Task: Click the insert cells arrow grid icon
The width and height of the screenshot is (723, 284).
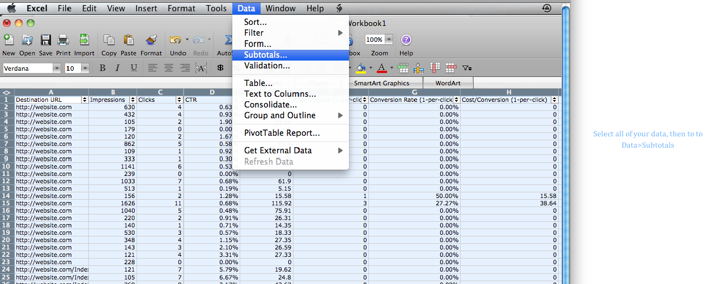Action: click(x=419, y=68)
